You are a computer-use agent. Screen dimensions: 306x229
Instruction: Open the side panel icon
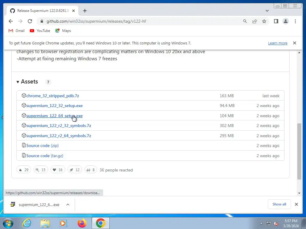pos(276,21)
